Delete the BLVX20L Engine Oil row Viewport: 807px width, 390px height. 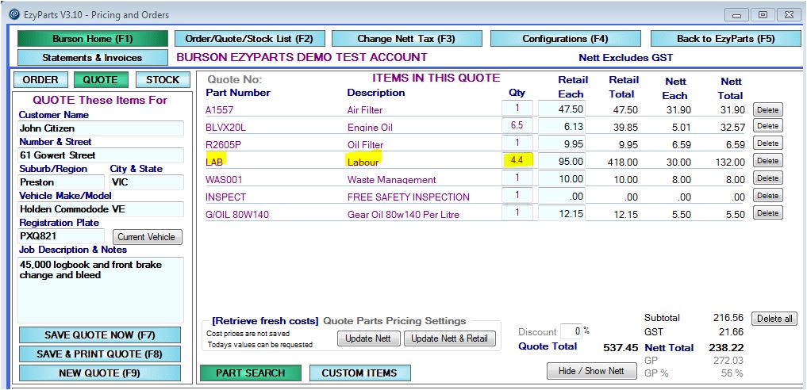(x=768, y=126)
